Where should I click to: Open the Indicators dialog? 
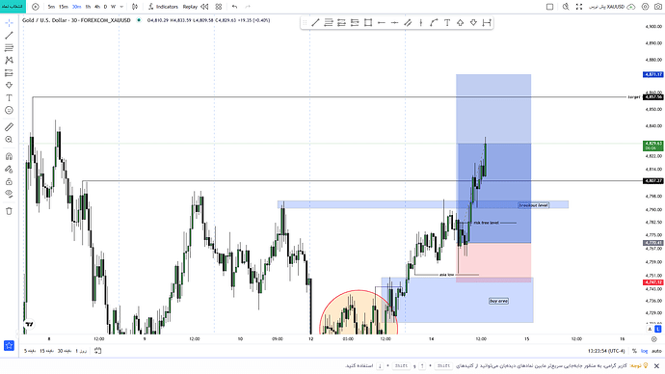pos(163,7)
